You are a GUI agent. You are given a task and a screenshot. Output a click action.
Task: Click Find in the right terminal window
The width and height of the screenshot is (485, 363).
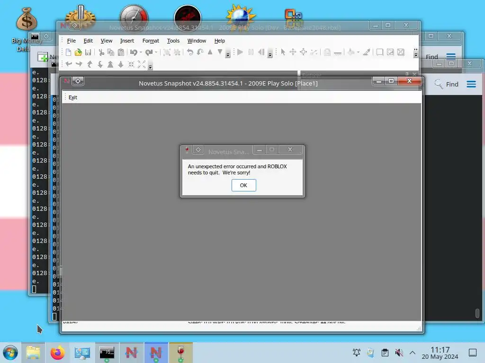point(447,84)
